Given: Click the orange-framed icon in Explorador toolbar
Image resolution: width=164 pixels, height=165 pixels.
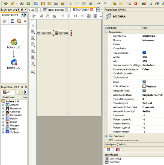Looking at the screenshot, I should coord(19,21).
